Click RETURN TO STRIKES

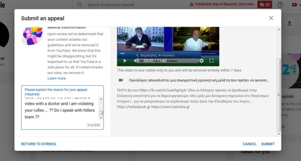click(x=38, y=144)
